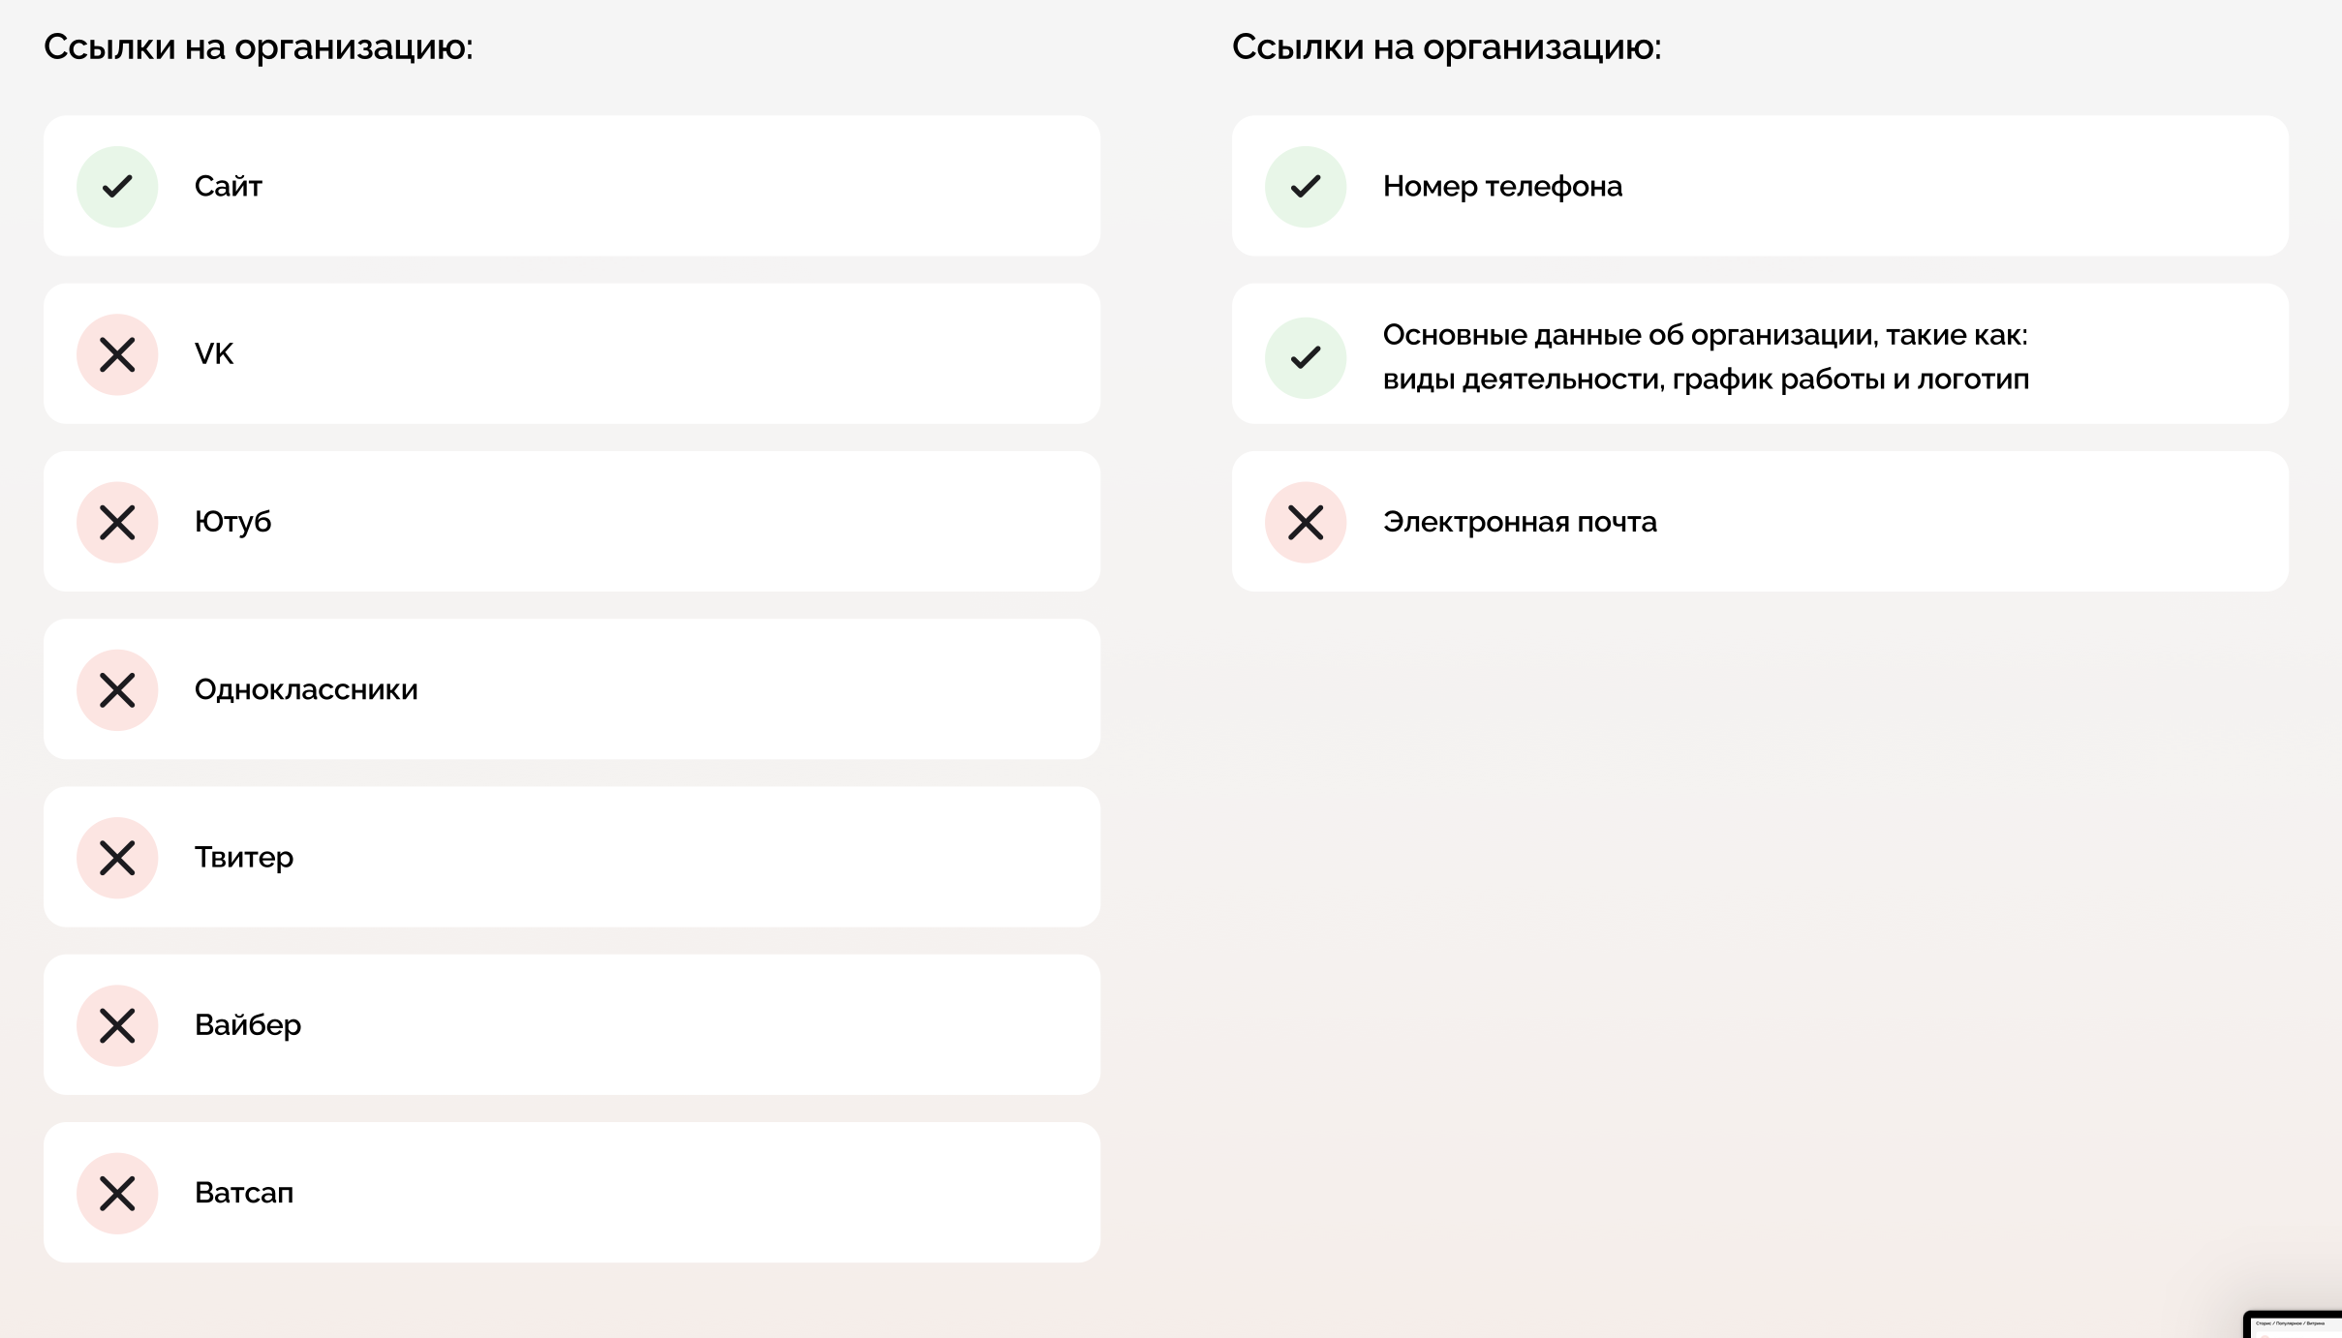Select the Одноклассники label
2342x1338 pixels.
coord(306,689)
